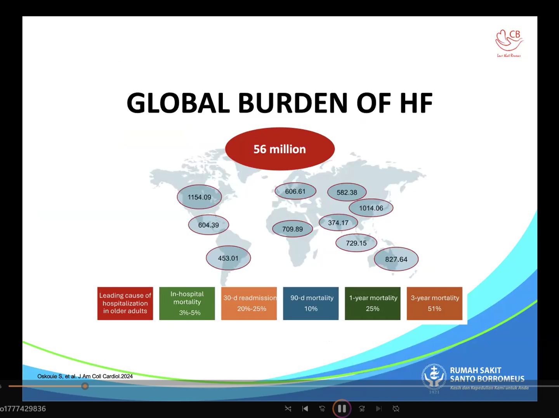This screenshot has height=418, width=559.
Task: Click the CB logo on the slide
Action: pos(509,43)
